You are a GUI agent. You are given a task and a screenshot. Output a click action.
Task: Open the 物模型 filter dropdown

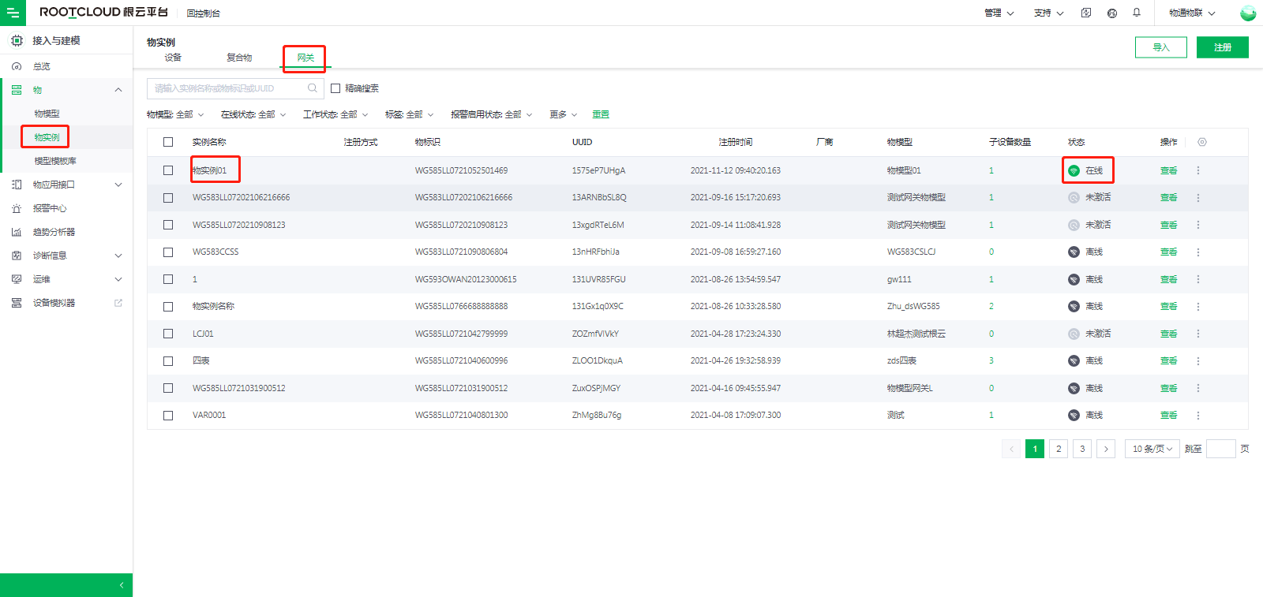175,114
